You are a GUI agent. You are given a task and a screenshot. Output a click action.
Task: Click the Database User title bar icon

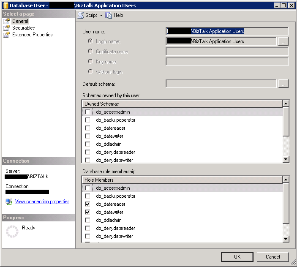(x=5, y=5)
